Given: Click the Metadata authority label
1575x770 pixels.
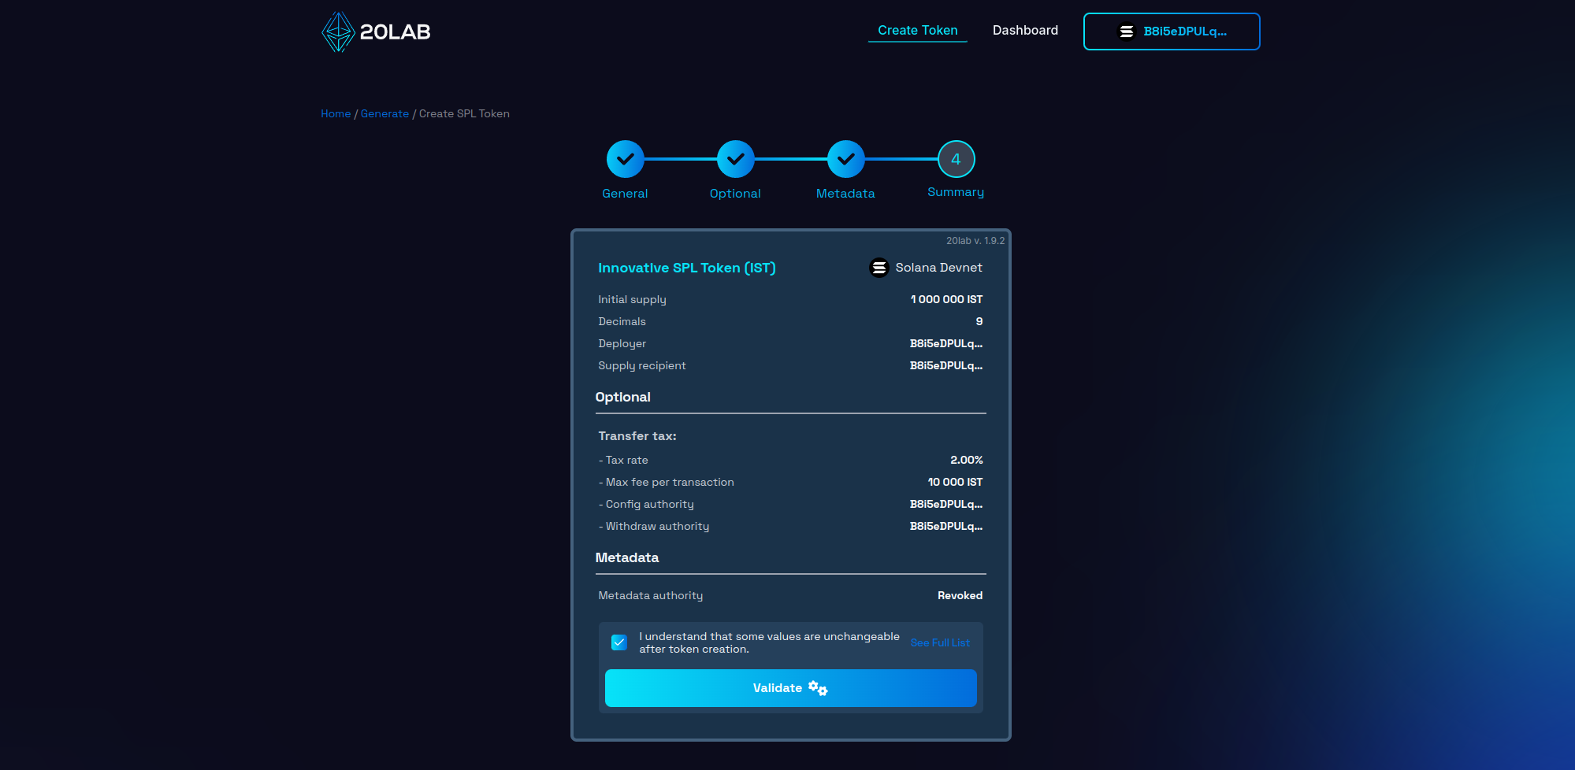Looking at the screenshot, I should click(651, 595).
